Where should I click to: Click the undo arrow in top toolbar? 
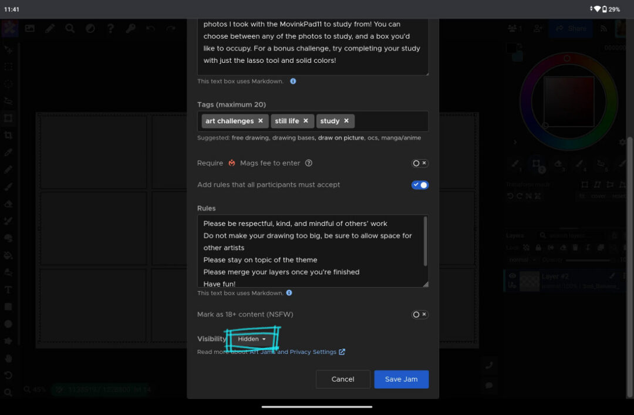click(x=150, y=28)
